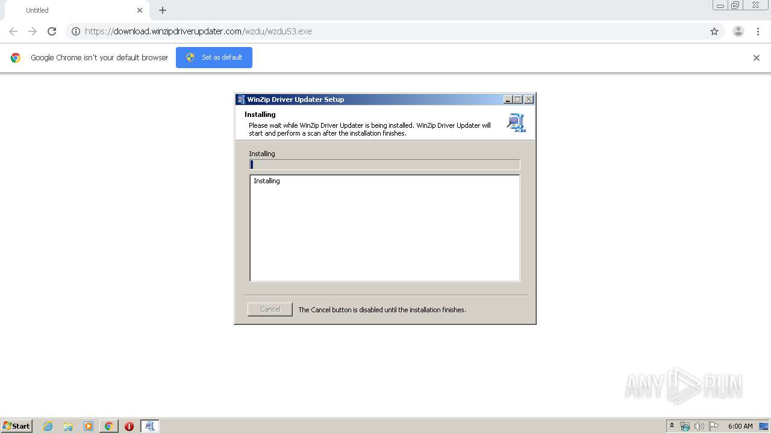Open Windows Explorer folder from taskbar

click(x=68, y=426)
